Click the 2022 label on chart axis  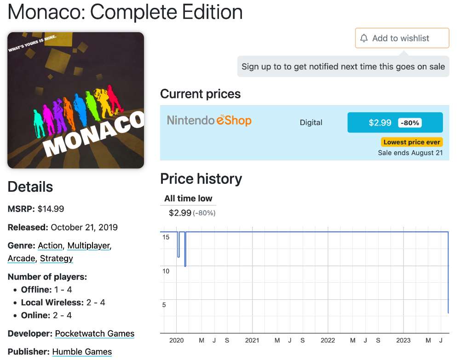328,340
